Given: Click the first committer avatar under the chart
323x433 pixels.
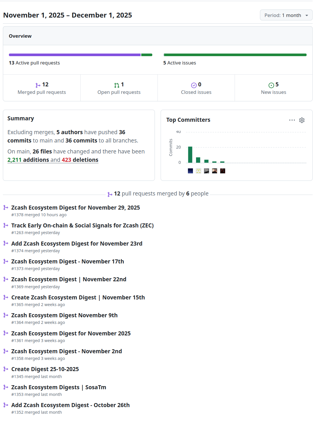Looking at the screenshot, I should tap(190, 171).
